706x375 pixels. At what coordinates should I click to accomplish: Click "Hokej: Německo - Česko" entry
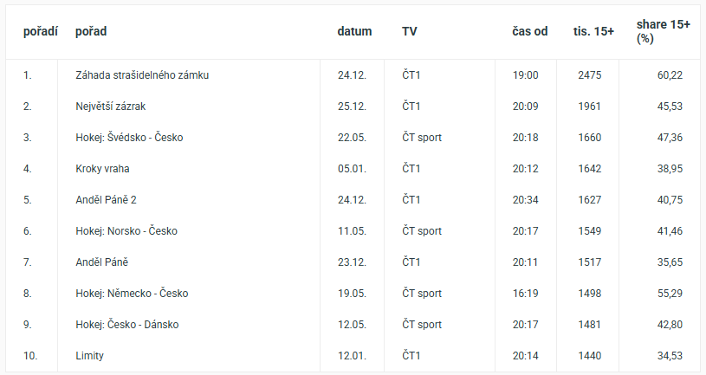(132, 294)
